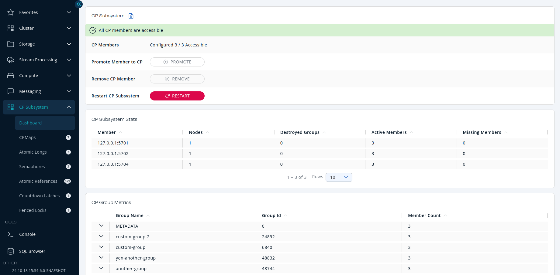Click the Messaging chat bubble icon
Viewport: 560px width, 275px height.
coord(11,91)
